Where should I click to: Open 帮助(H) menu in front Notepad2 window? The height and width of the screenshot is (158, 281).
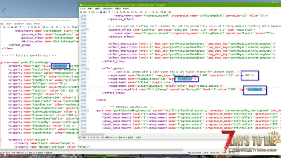tap(126, 8)
